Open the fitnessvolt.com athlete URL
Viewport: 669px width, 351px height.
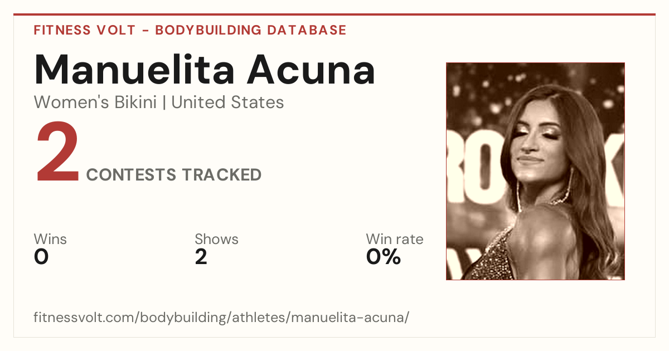(222, 318)
